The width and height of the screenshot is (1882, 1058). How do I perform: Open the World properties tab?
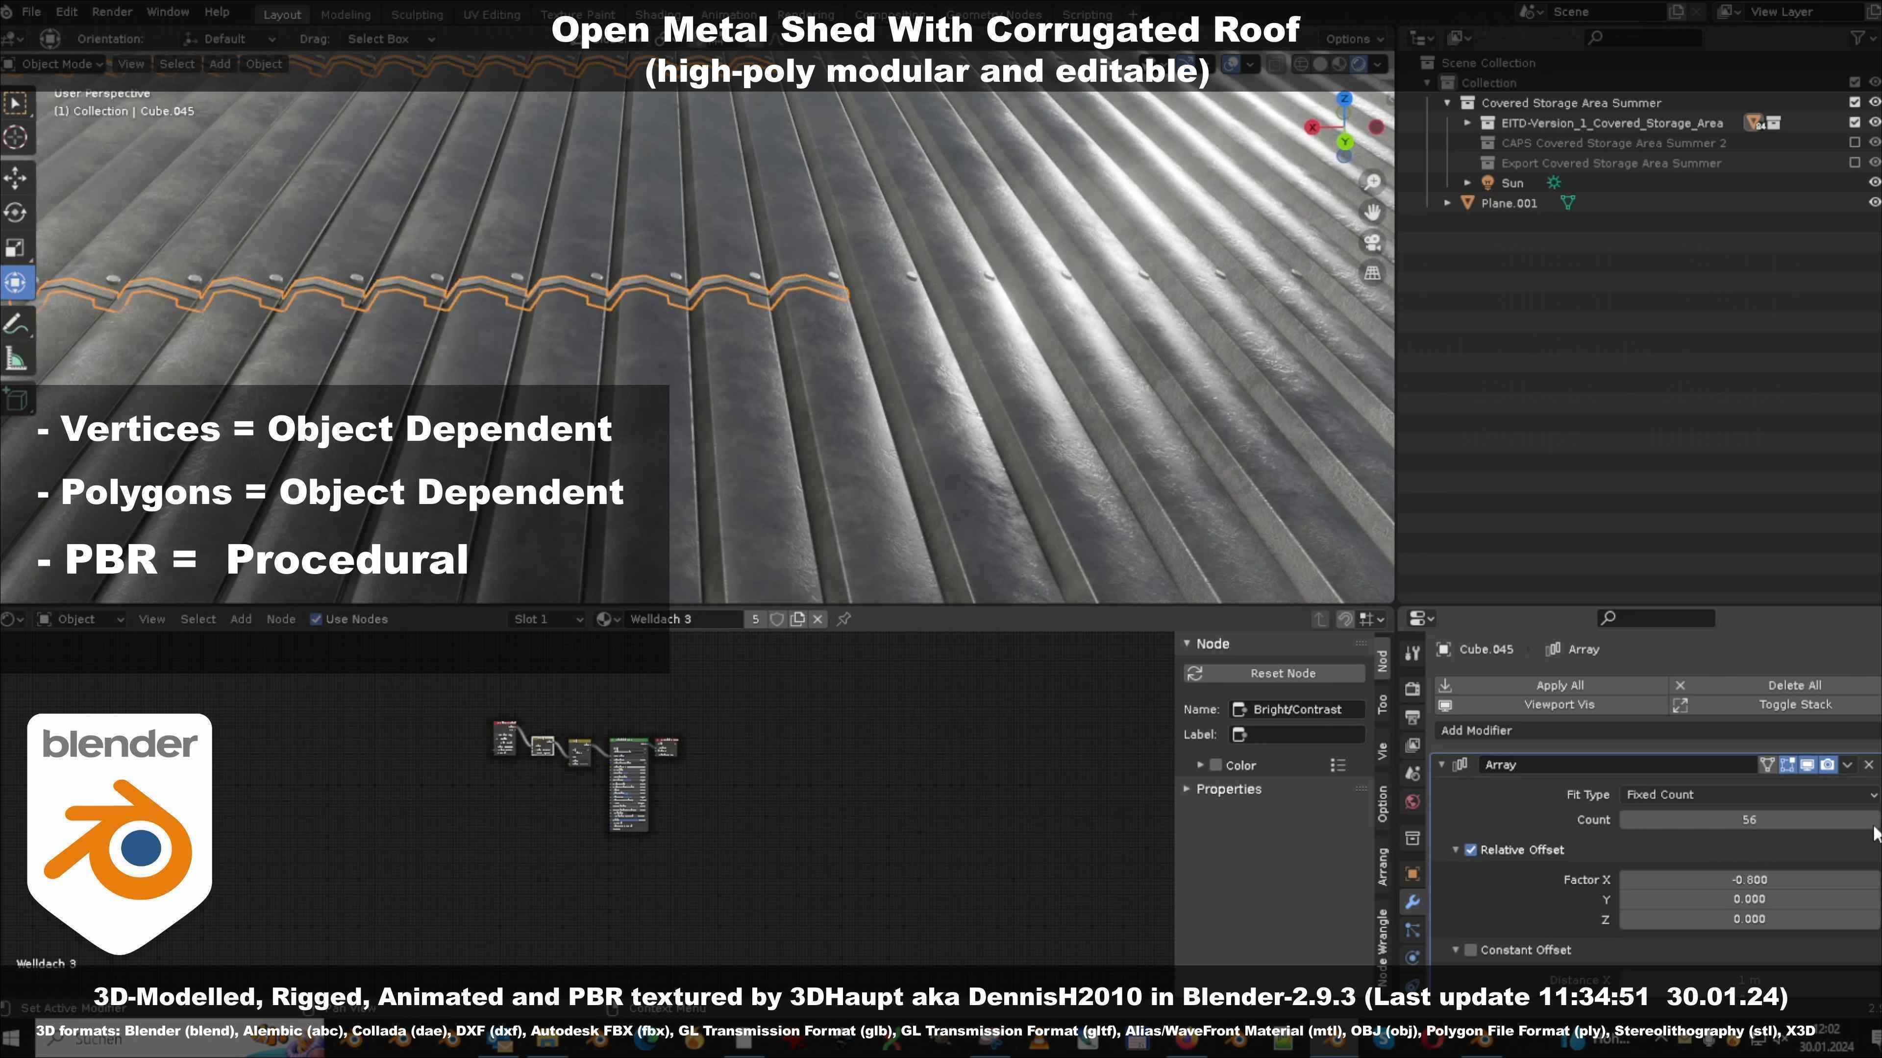1412,802
